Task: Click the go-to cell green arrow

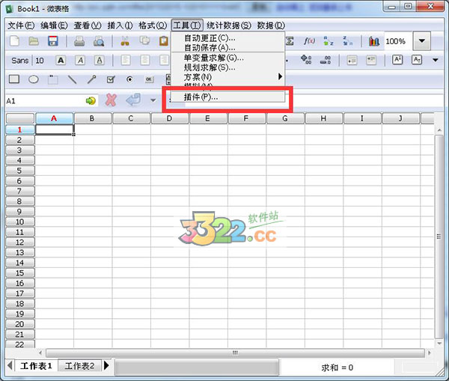Action: [x=91, y=100]
